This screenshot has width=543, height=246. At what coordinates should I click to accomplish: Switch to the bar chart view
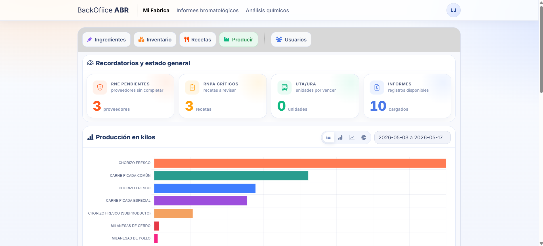click(340, 138)
